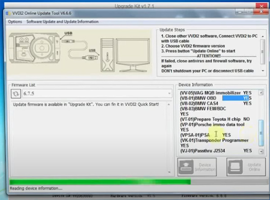Minimize the VVDI2 Online Update Tool window
This screenshot has height=200, width=270.
tap(240, 12)
